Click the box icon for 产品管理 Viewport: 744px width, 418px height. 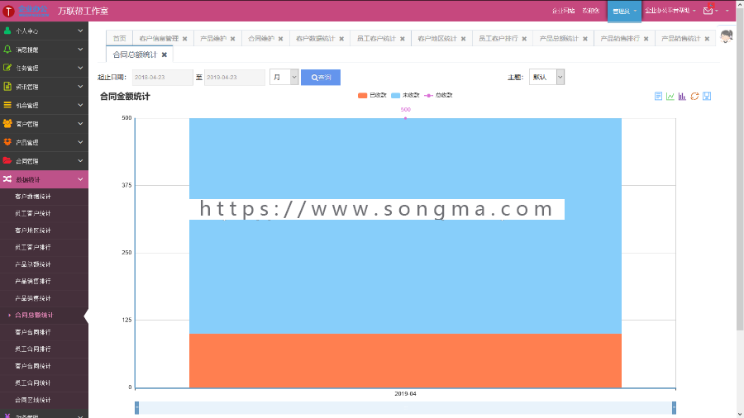(7, 142)
